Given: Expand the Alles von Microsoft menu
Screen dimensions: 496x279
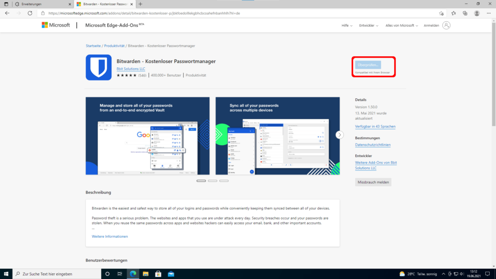Looking at the screenshot, I should click(402, 25).
